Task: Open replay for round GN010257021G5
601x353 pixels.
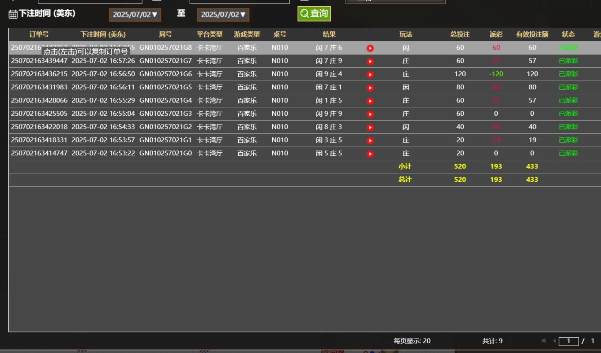Action: (370, 88)
